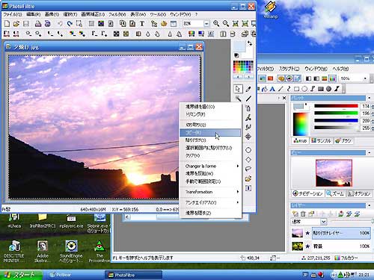Choose the ellipse selection shape

248,150
